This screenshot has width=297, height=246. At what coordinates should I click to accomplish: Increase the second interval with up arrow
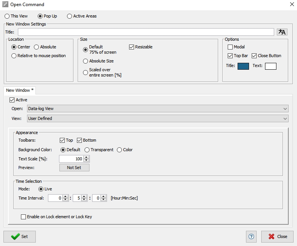(104, 196)
